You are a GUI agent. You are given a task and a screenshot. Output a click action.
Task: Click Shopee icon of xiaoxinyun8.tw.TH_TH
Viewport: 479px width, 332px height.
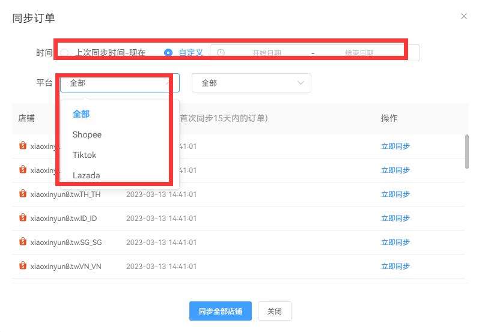pos(23,193)
